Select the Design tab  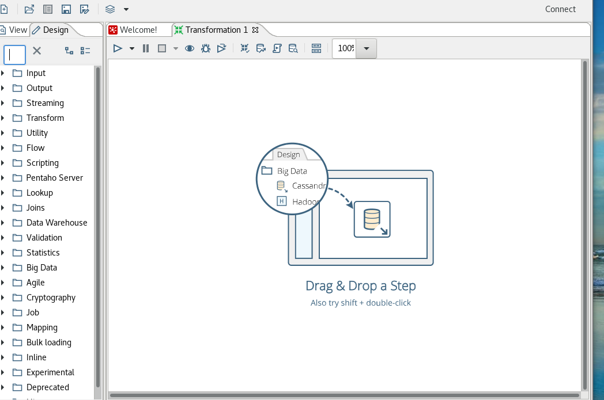51,30
